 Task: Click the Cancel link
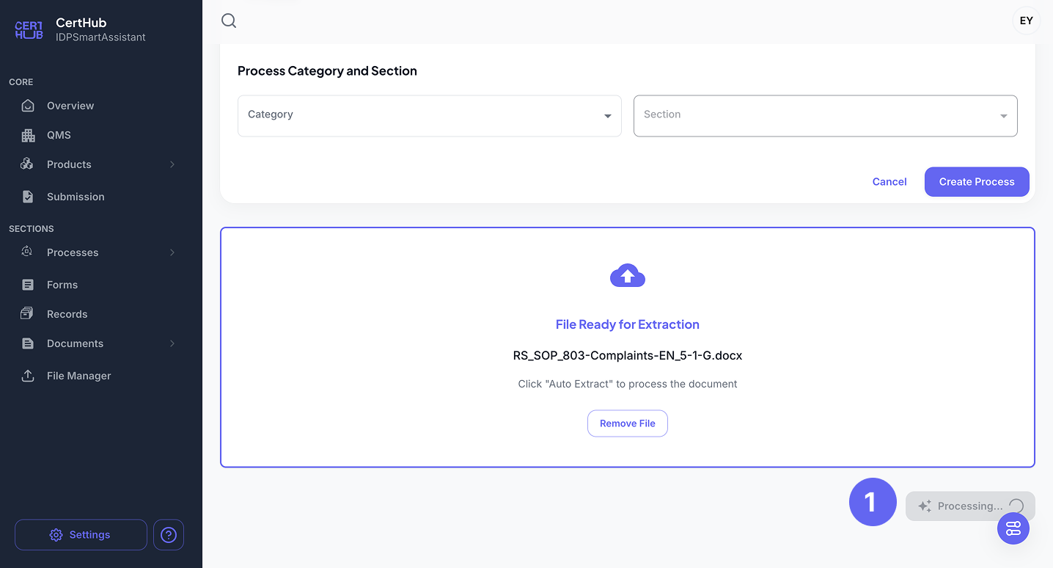coord(889,182)
